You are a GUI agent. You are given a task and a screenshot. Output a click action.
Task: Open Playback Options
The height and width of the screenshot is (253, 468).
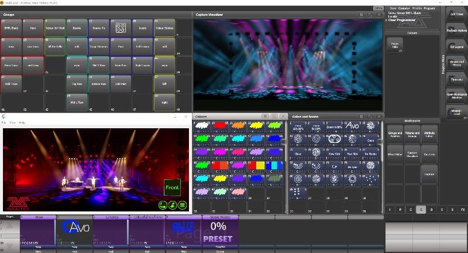click(457, 30)
